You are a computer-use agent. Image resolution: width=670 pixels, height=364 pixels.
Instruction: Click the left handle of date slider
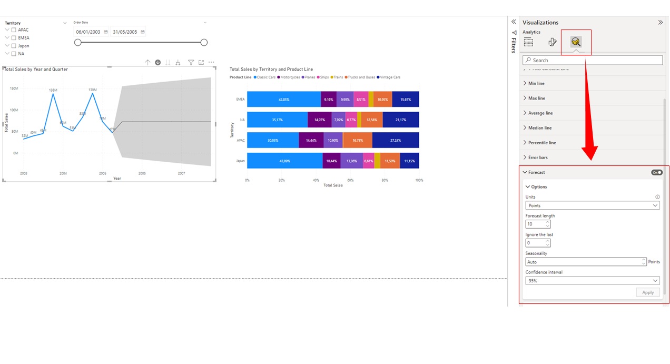pyautogui.click(x=78, y=42)
